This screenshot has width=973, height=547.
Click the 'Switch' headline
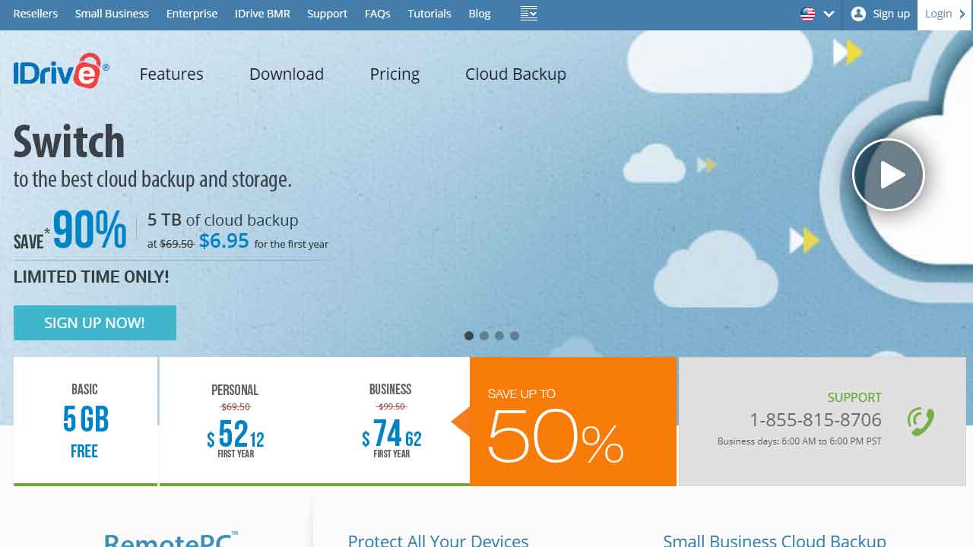click(x=69, y=141)
